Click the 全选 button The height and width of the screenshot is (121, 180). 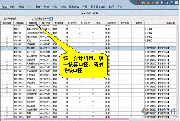(63, 6)
